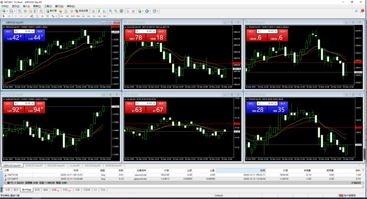This screenshot has height=199, width=367.
Task: Toggle the Terminal panel toolbar button
Action: [x=36, y=11]
